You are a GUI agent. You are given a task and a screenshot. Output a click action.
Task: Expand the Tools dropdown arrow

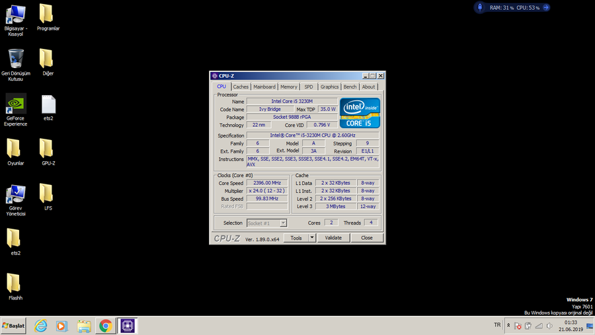pyautogui.click(x=312, y=238)
